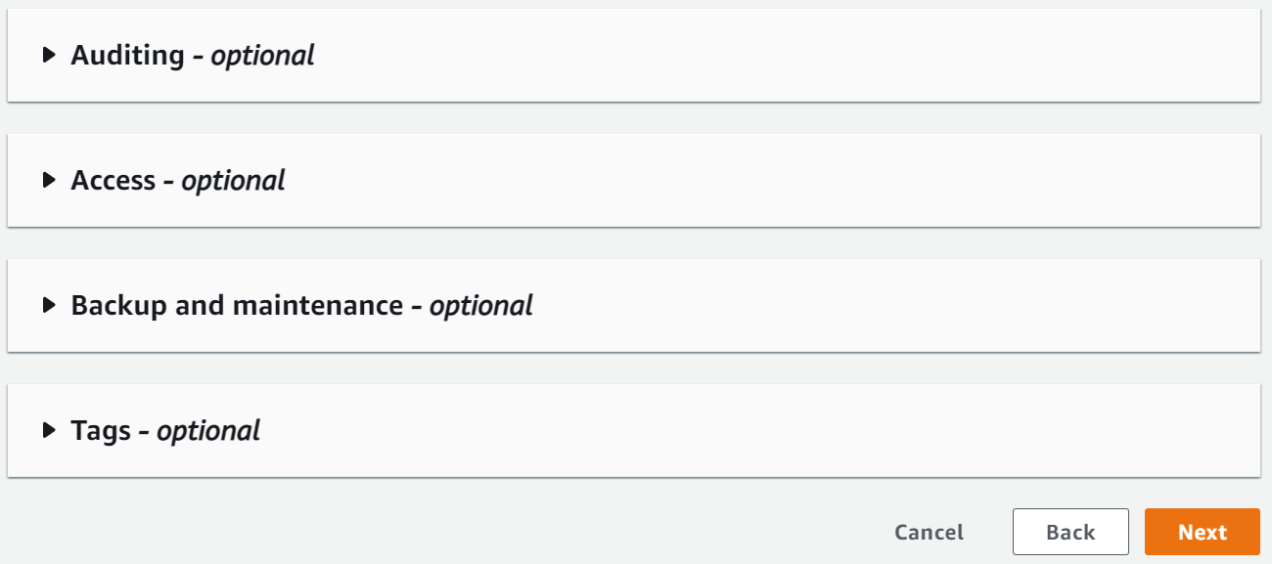Click the Tags heading text
Viewport: 1272px width, 564px height.
tap(101, 431)
